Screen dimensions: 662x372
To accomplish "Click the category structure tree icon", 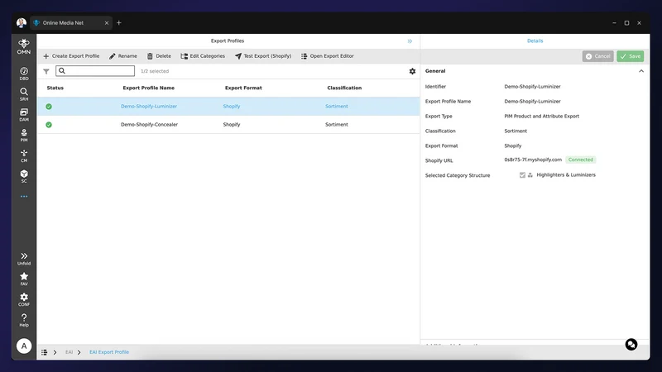I will click(x=530, y=175).
